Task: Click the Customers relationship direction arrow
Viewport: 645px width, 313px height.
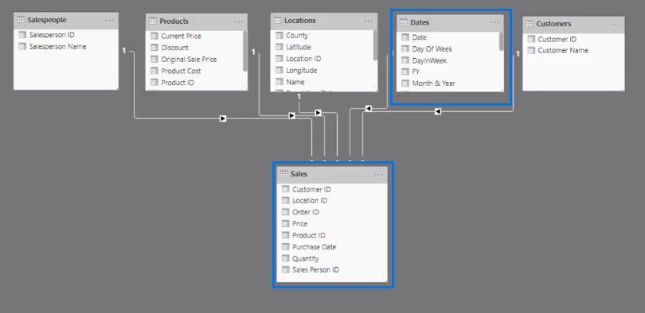Action: click(438, 111)
